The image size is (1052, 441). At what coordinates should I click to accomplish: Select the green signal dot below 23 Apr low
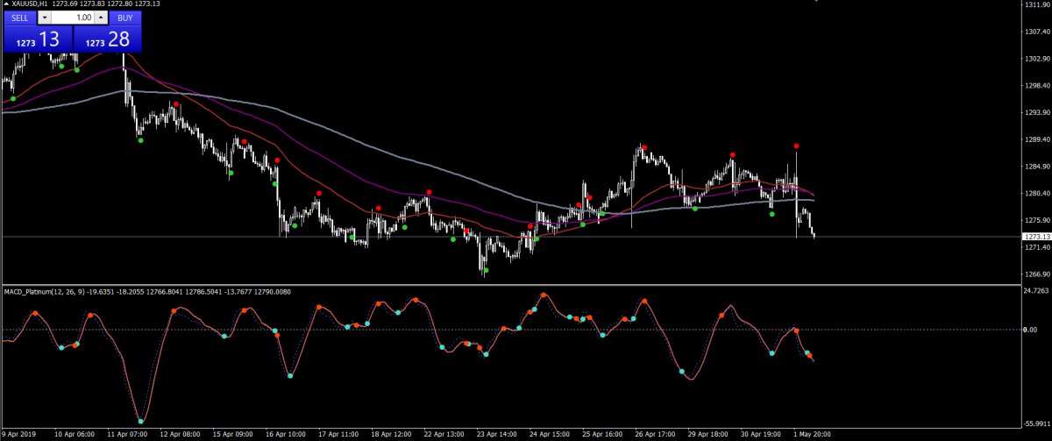[x=486, y=270]
